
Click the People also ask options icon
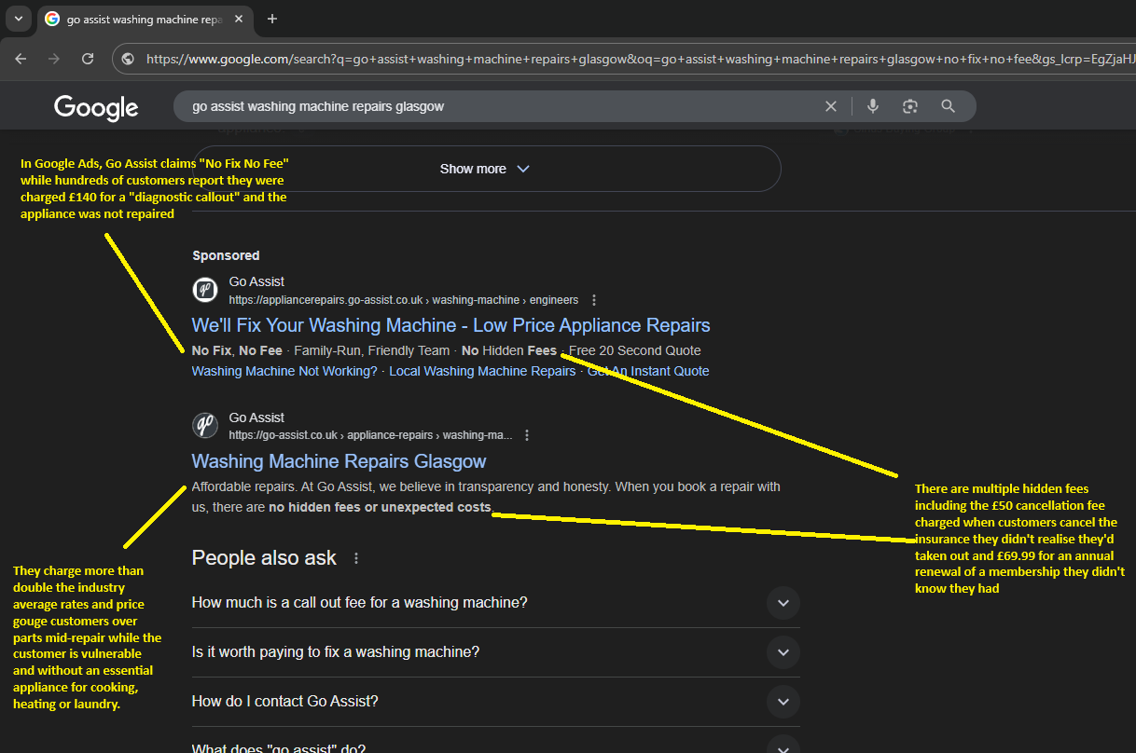(356, 558)
